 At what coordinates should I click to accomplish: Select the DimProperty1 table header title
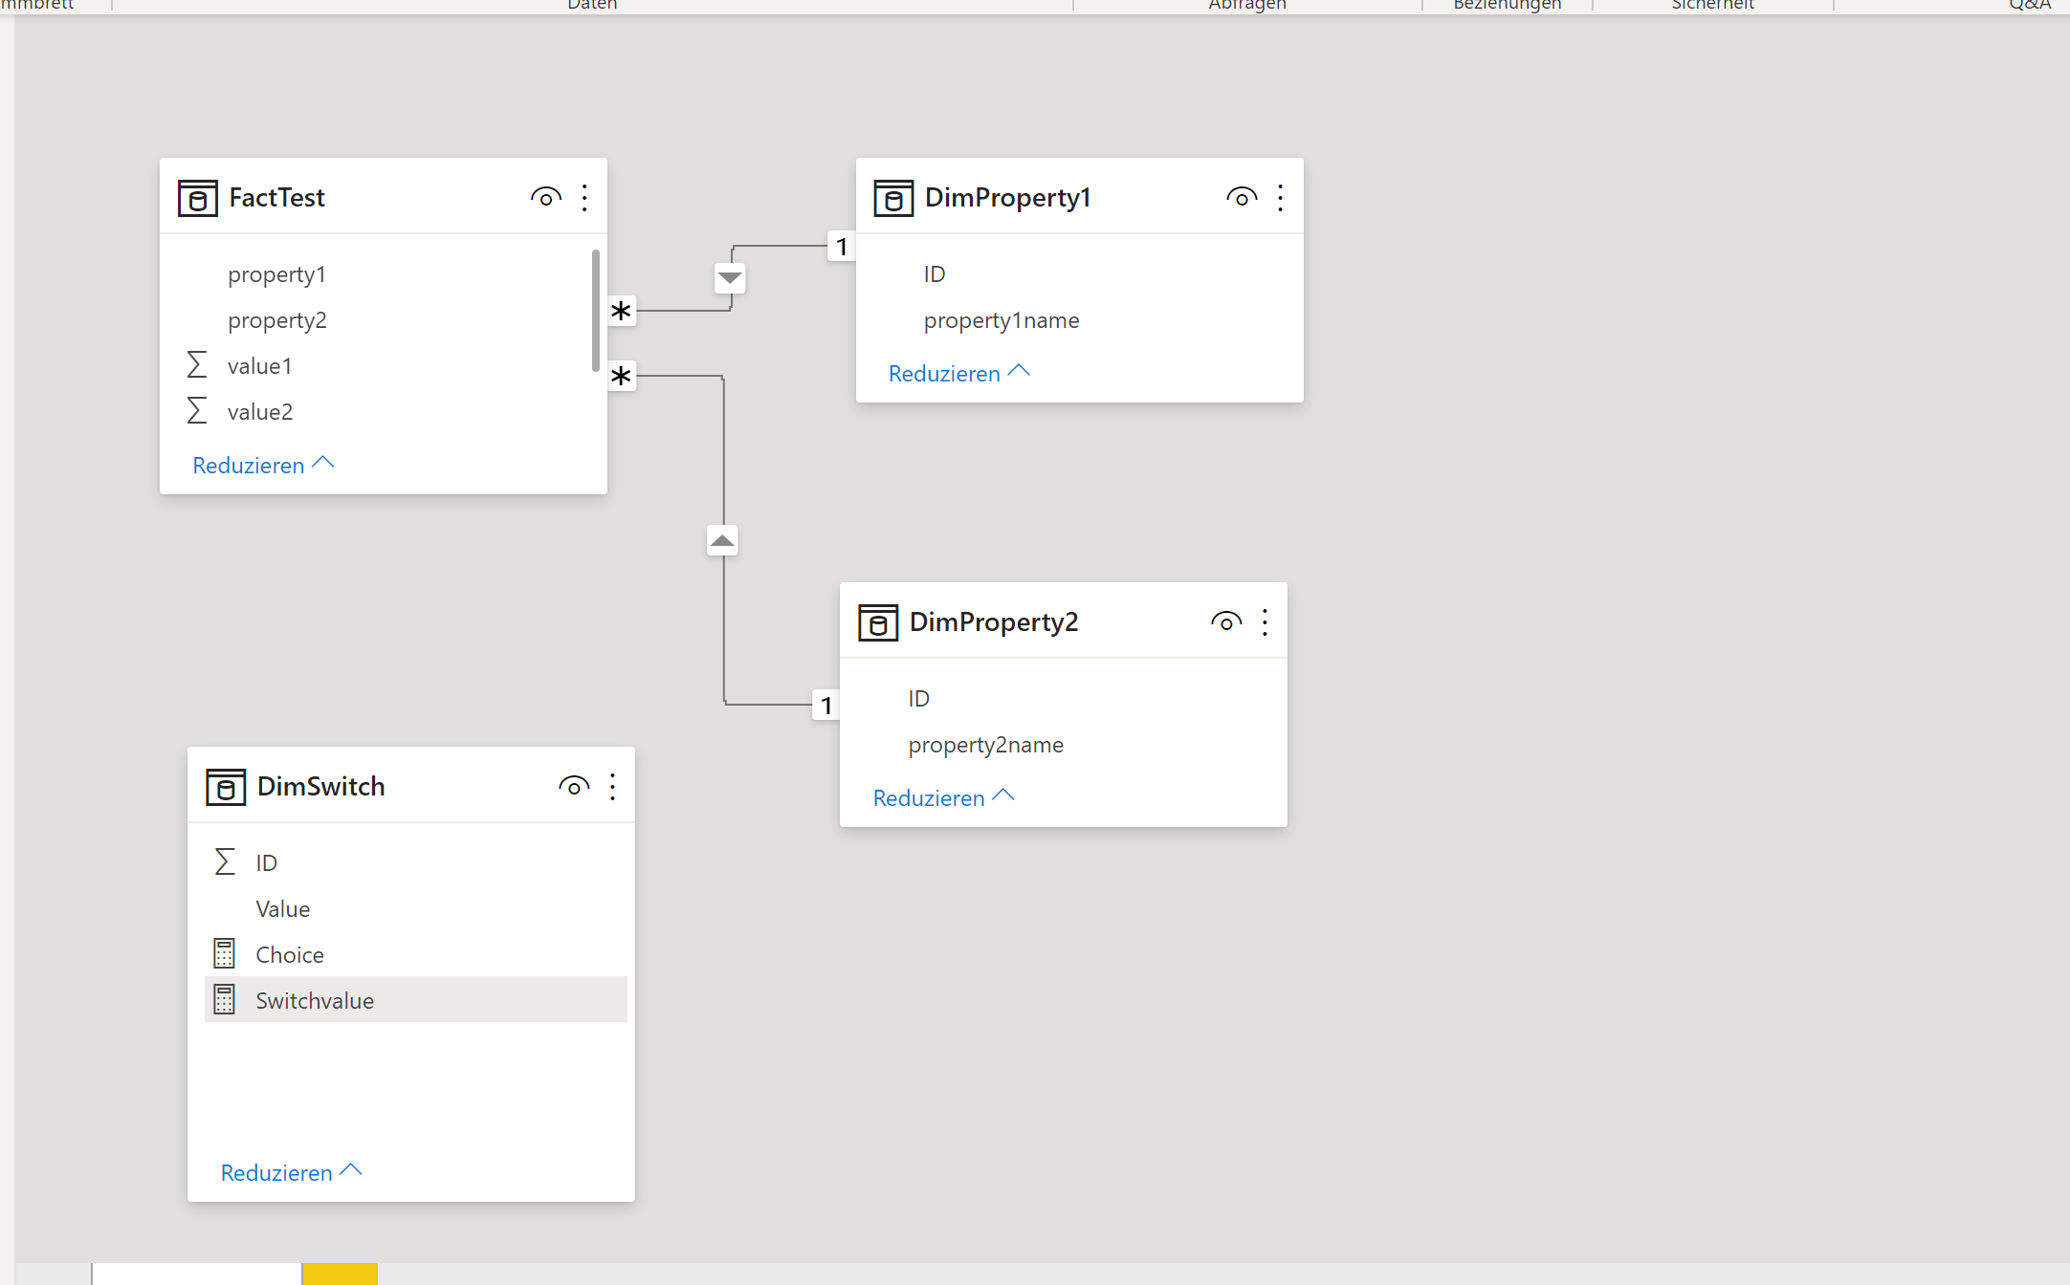[x=1008, y=198]
